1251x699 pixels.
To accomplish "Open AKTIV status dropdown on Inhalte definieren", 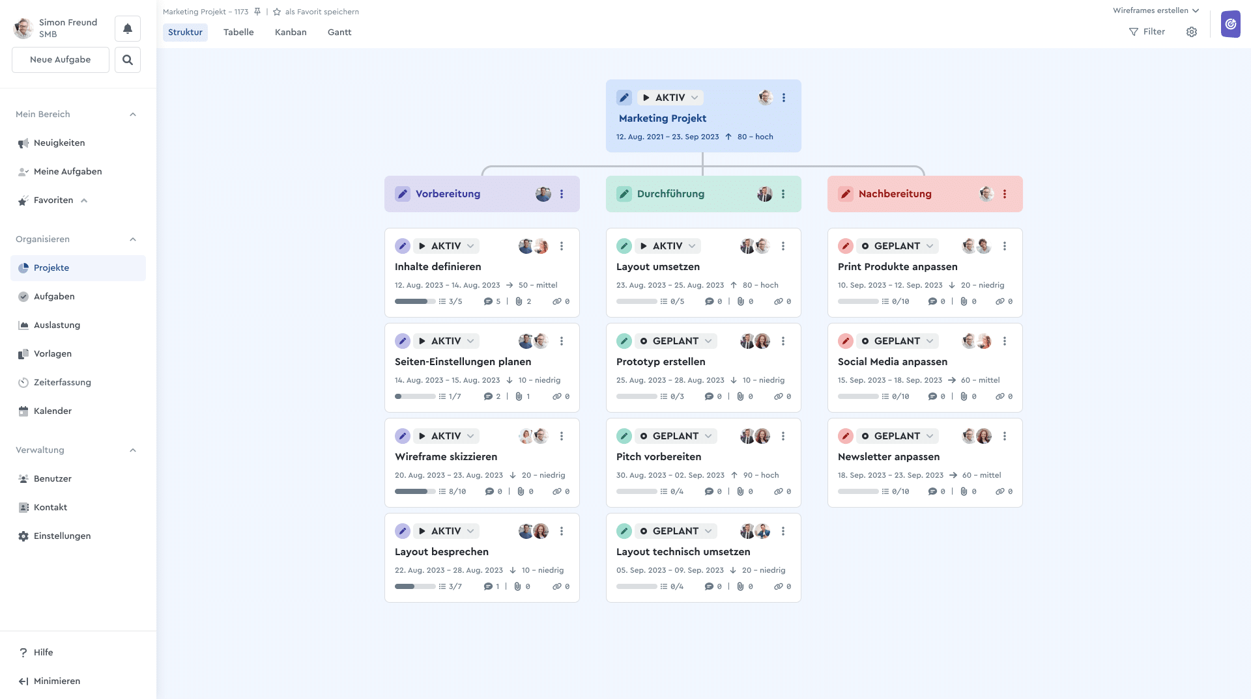I will click(x=446, y=246).
